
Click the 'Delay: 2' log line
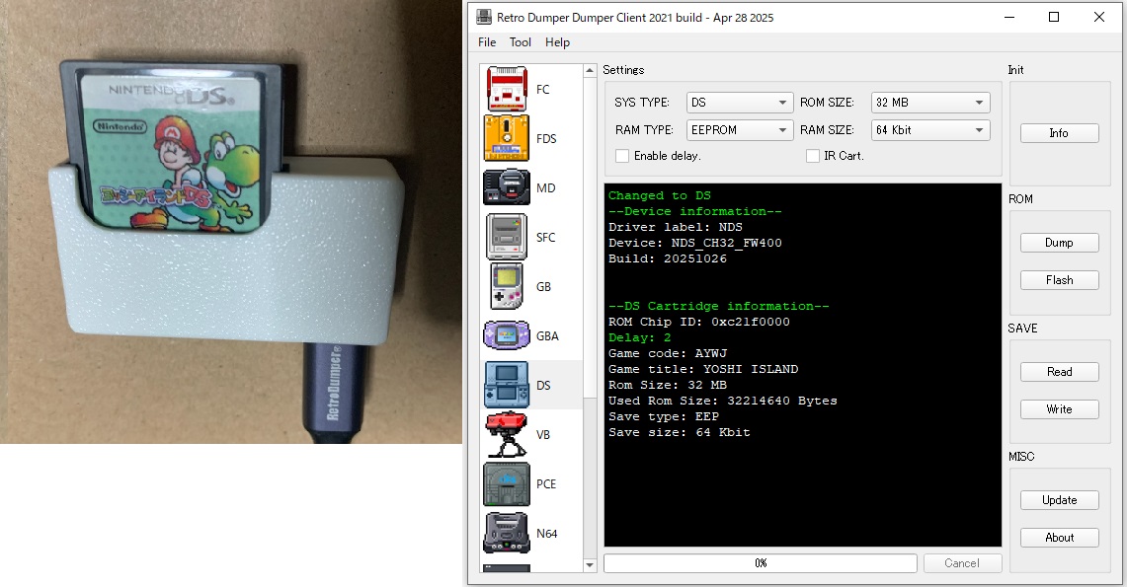(640, 337)
